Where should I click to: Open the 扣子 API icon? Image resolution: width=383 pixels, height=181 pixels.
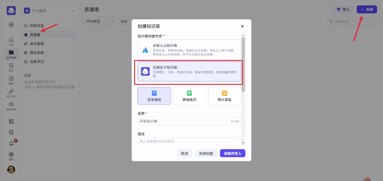tap(11, 93)
